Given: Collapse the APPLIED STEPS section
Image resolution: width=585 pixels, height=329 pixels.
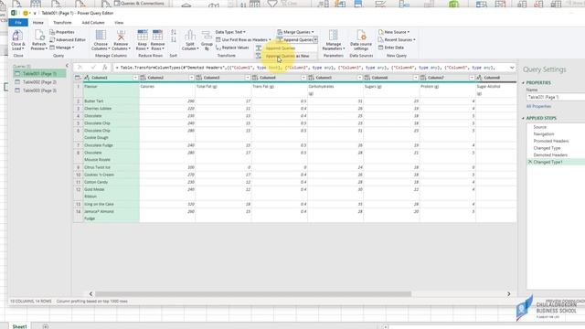Looking at the screenshot, I should coord(523,118).
